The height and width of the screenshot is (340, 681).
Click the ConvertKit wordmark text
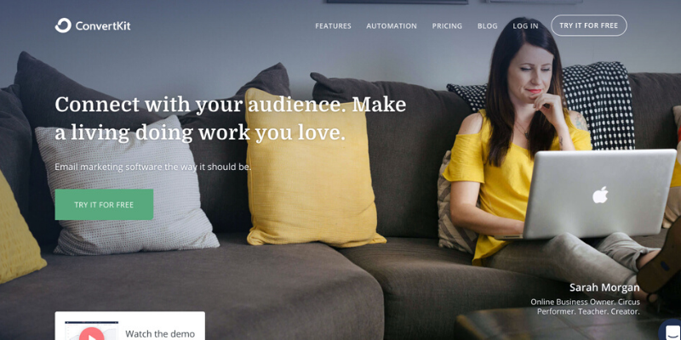103,26
